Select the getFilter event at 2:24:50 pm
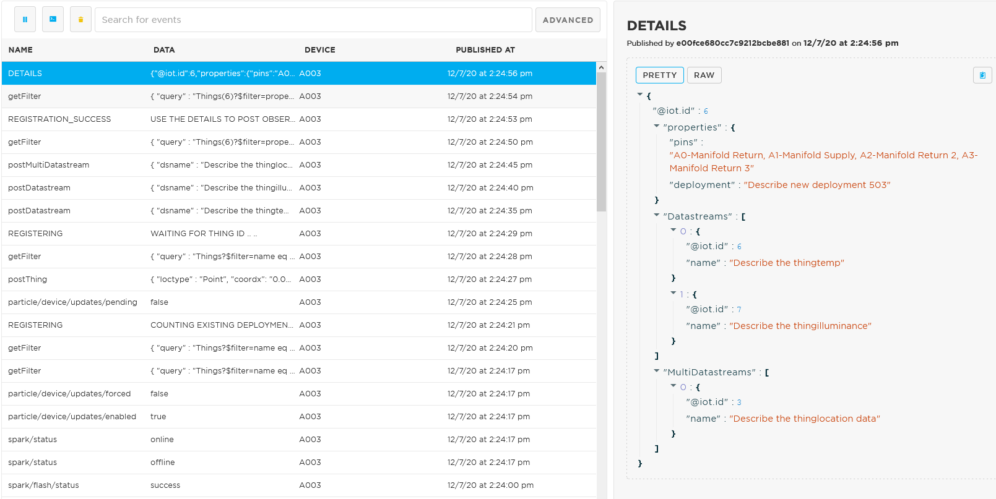Viewport: 996px width, 499px height. point(299,142)
